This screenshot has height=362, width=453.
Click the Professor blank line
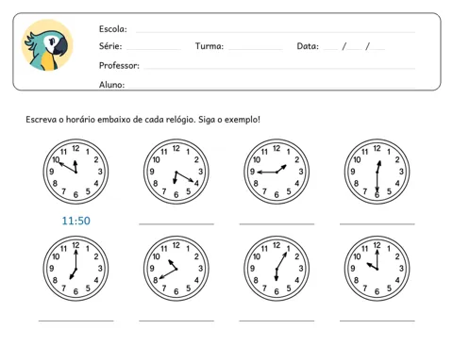click(x=279, y=68)
